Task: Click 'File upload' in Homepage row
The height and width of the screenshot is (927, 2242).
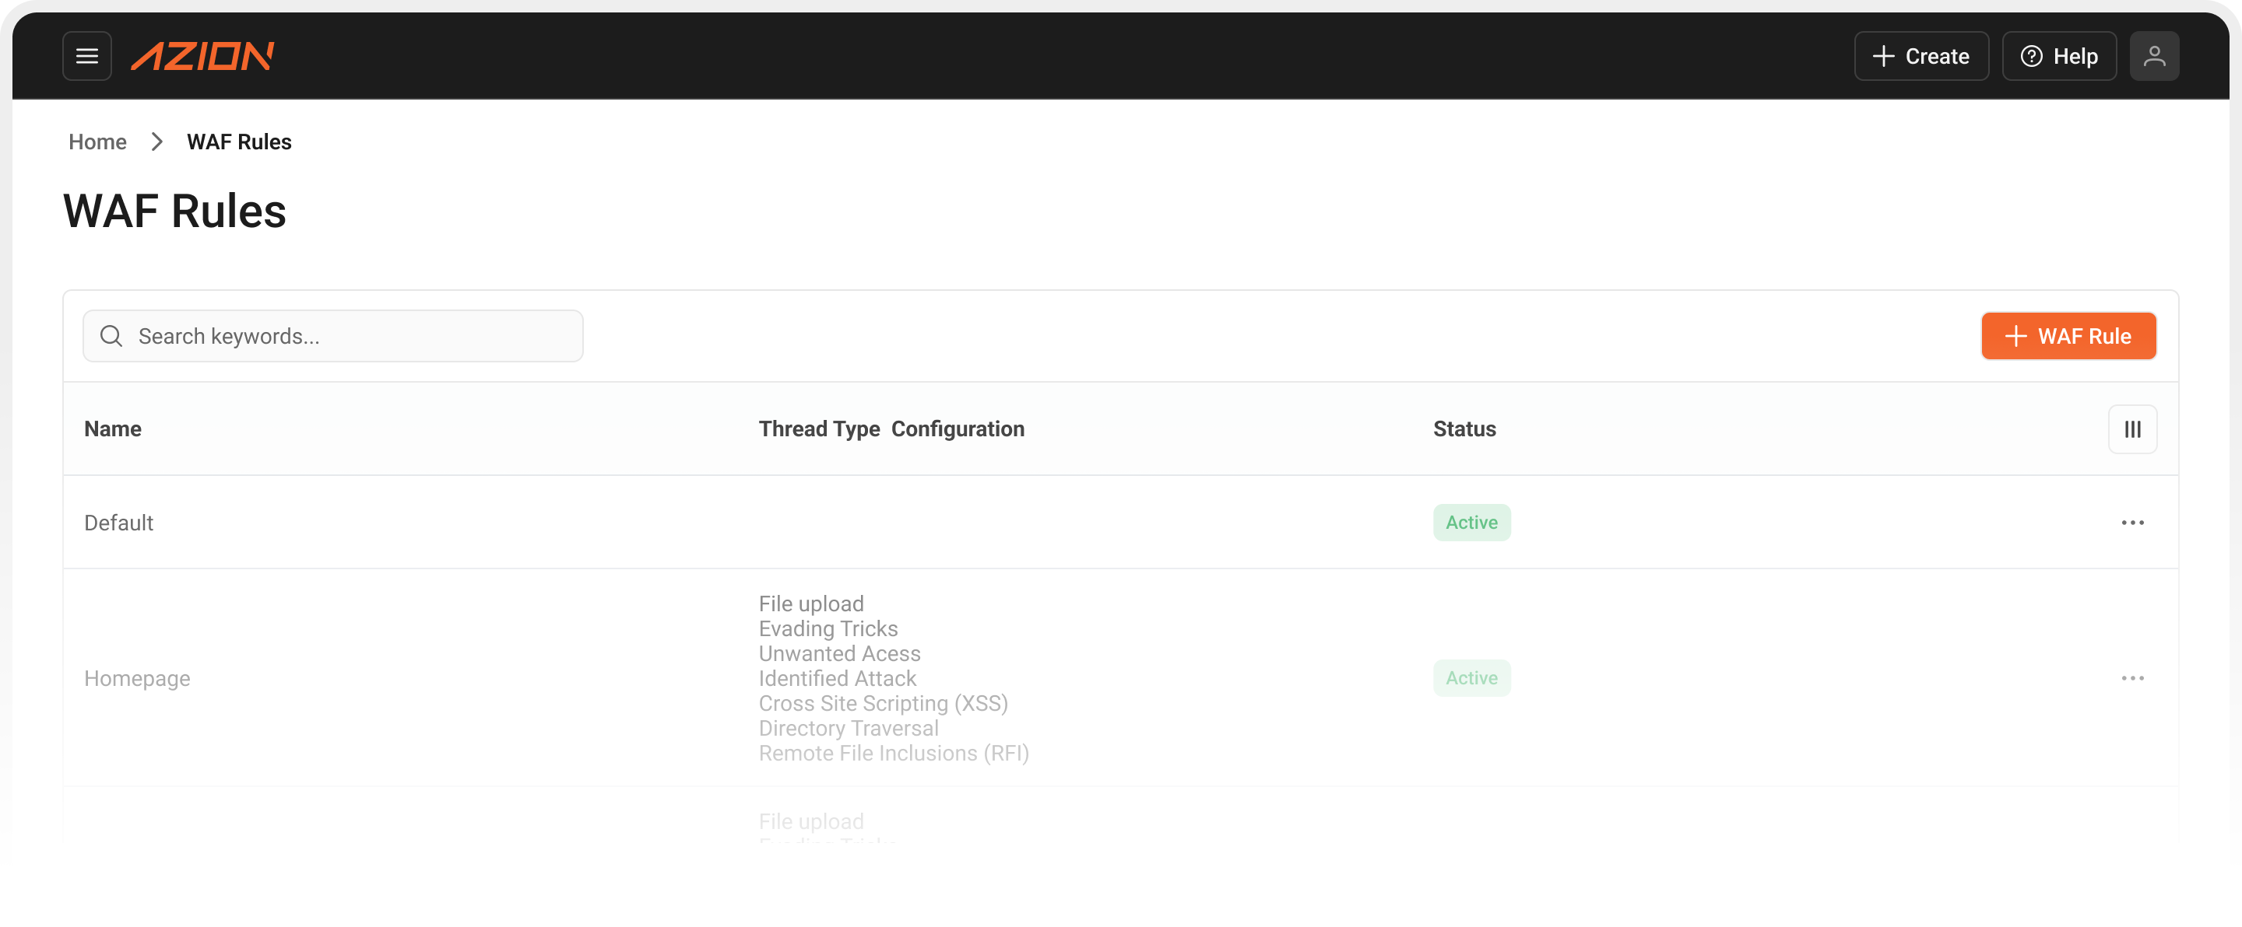Action: coord(810,603)
